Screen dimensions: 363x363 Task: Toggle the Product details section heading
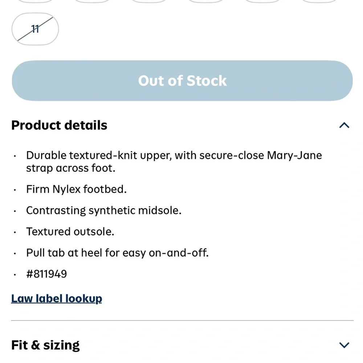(59, 125)
